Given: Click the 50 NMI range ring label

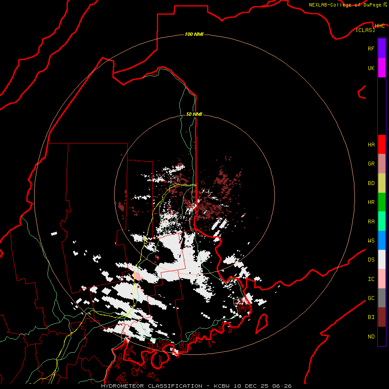Looking at the screenshot, I should coord(194,114).
